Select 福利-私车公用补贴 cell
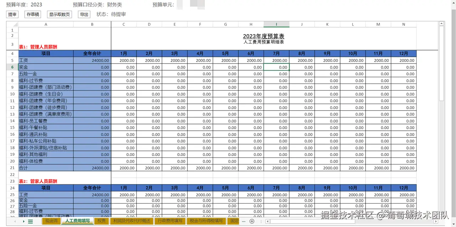Image resolution: width=456 pixels, height=227 pixels. click(46, 141)
